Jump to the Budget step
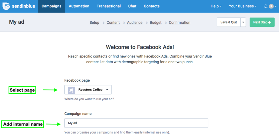The height and width of the screenshot is (136, 279). click(156, 23)
